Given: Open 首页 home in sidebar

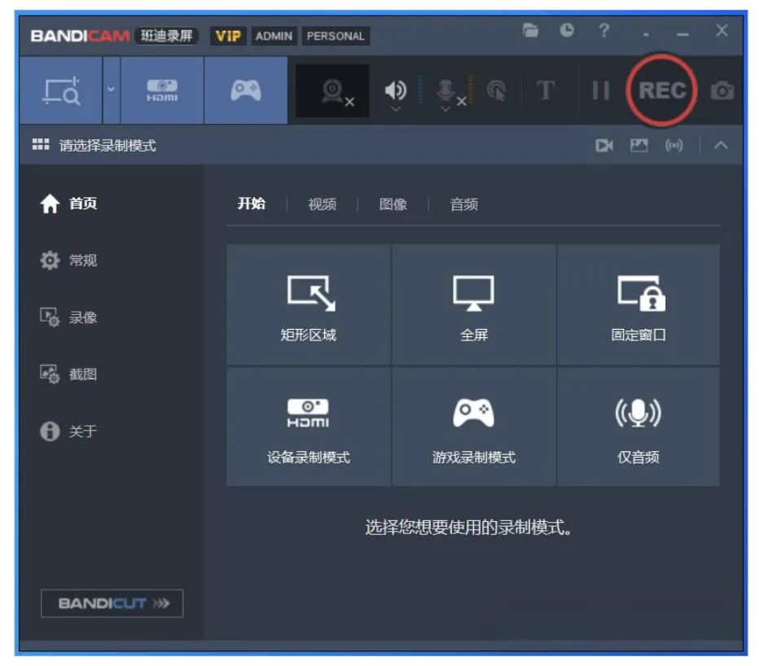Looking at the screenshot, I should point(68,204).
